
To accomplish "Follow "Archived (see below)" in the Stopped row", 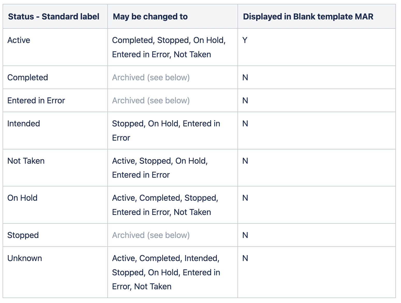I will click(x=151, y=235).
